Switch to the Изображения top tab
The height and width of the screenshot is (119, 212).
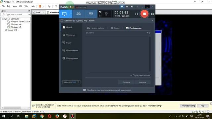tap(134, 28)
